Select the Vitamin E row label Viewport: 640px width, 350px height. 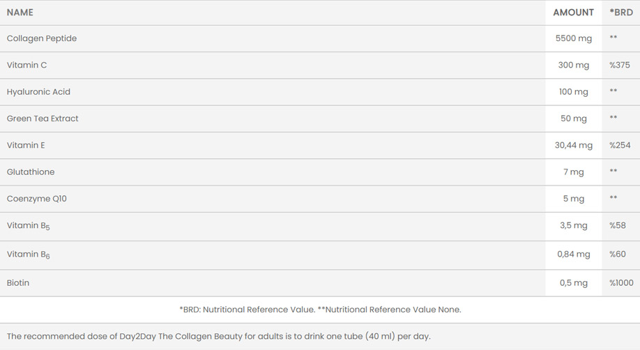tap(26, 145)
